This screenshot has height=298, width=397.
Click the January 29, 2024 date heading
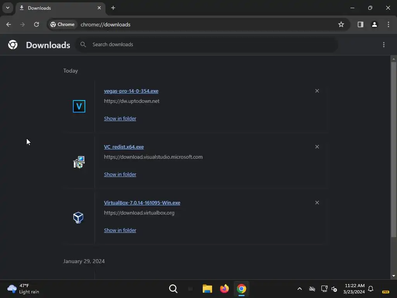[84, 261]
